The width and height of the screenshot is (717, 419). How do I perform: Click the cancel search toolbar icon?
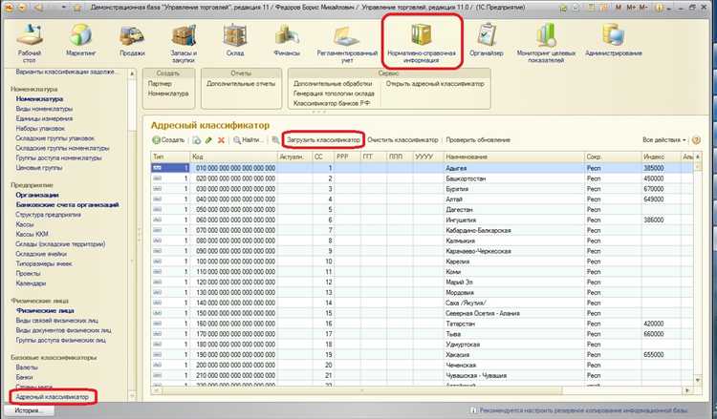[x=275, y=140]
